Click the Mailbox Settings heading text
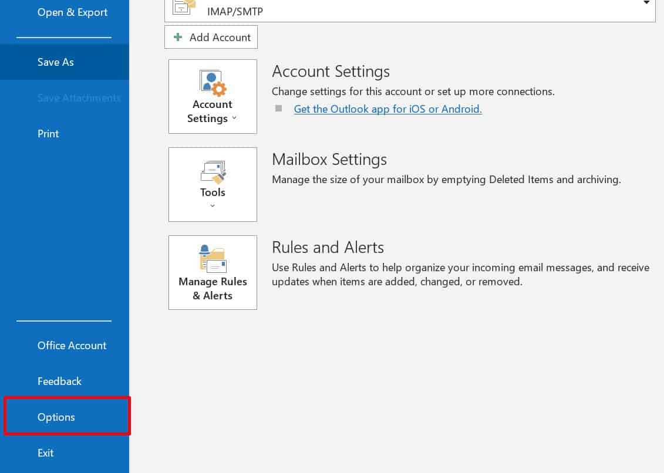Viewport: 664px width, 473px height. (x=329, y=160)
